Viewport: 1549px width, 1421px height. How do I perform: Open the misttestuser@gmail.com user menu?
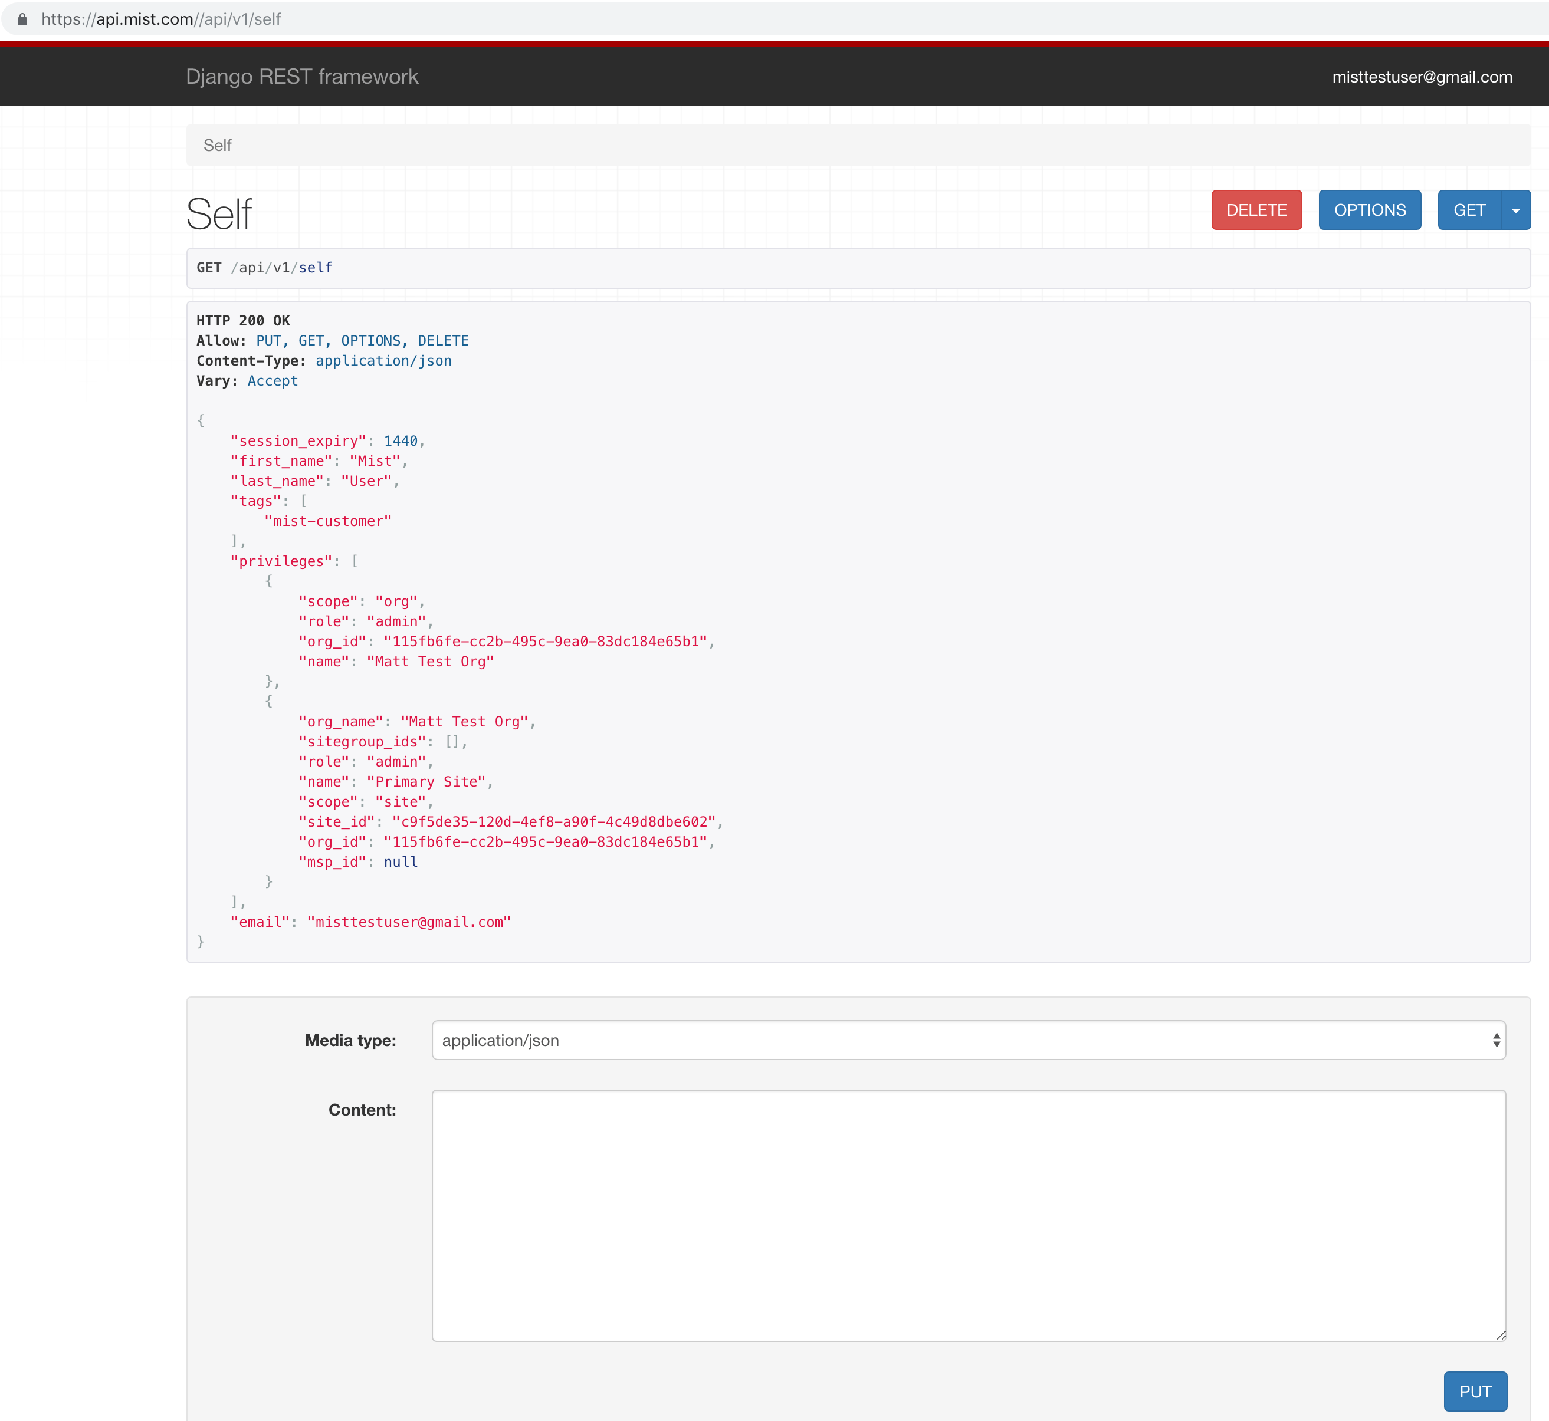click(1422, 77)
